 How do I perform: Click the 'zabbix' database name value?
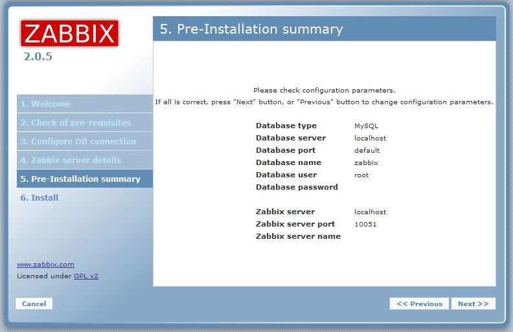tap(366, 162)
